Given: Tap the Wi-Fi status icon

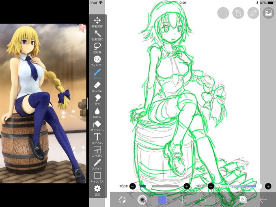Looking at the screenshot, I should (x=101, y=3).
